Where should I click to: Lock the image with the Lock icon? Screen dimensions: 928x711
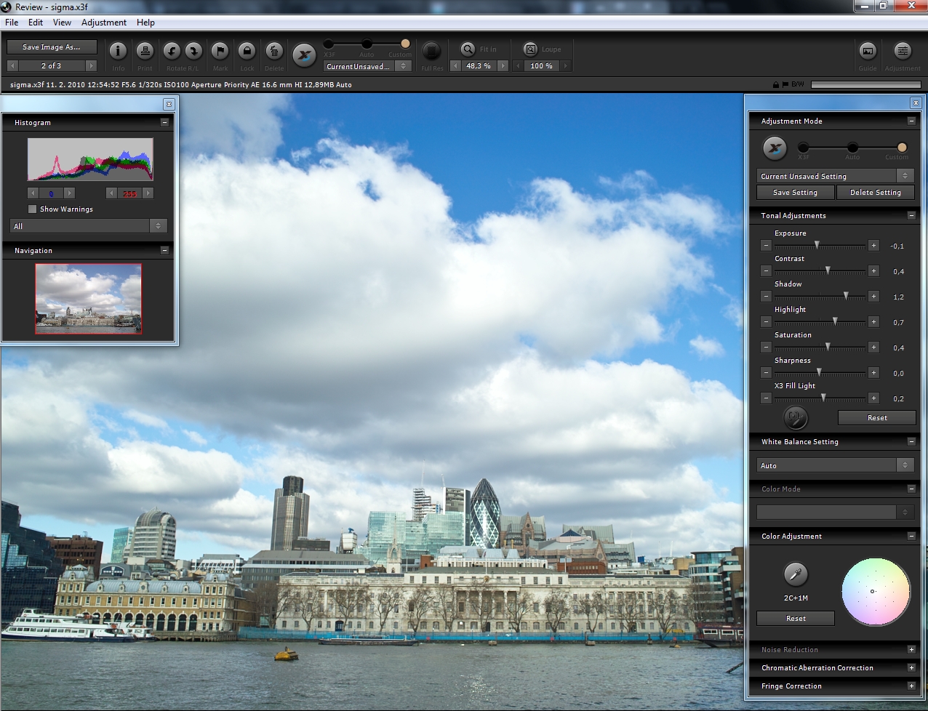(247, 51)
